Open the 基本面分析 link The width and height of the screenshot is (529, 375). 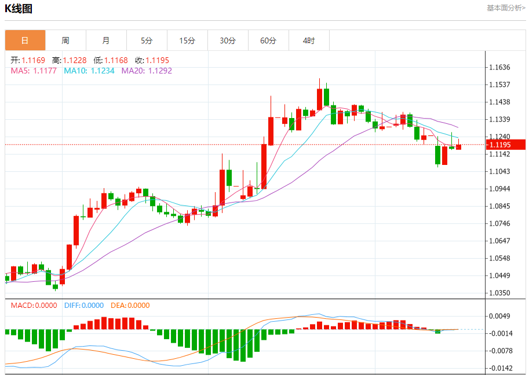tap(506, 8)
